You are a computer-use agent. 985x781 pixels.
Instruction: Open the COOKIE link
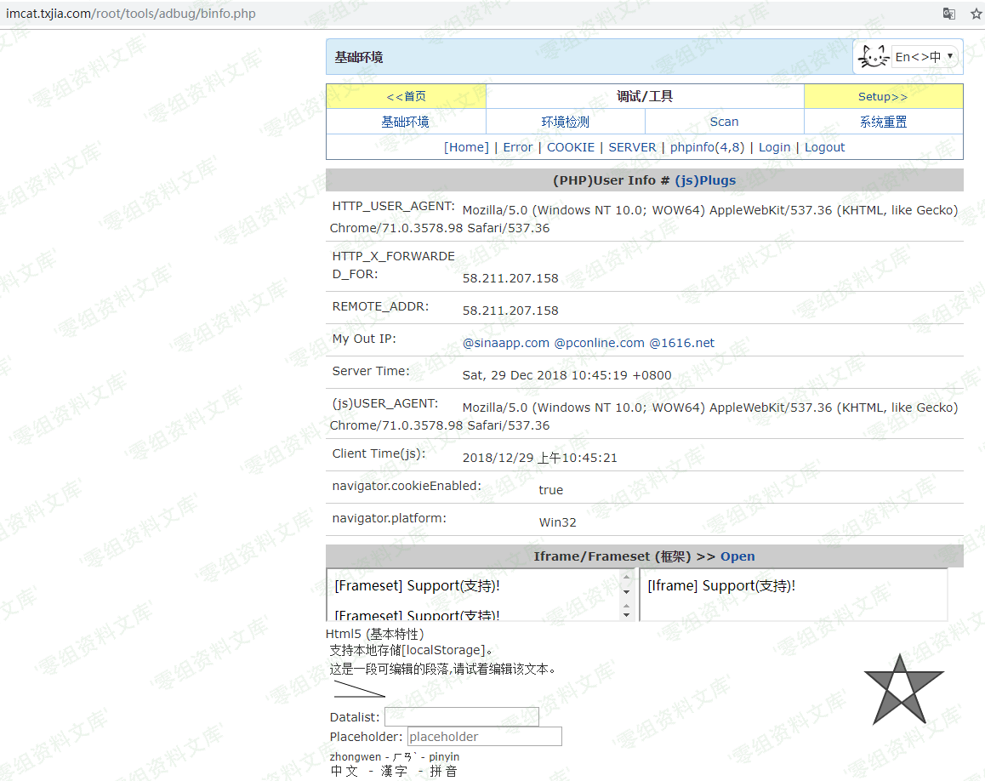pyautogui.click(x=571, y=147)
